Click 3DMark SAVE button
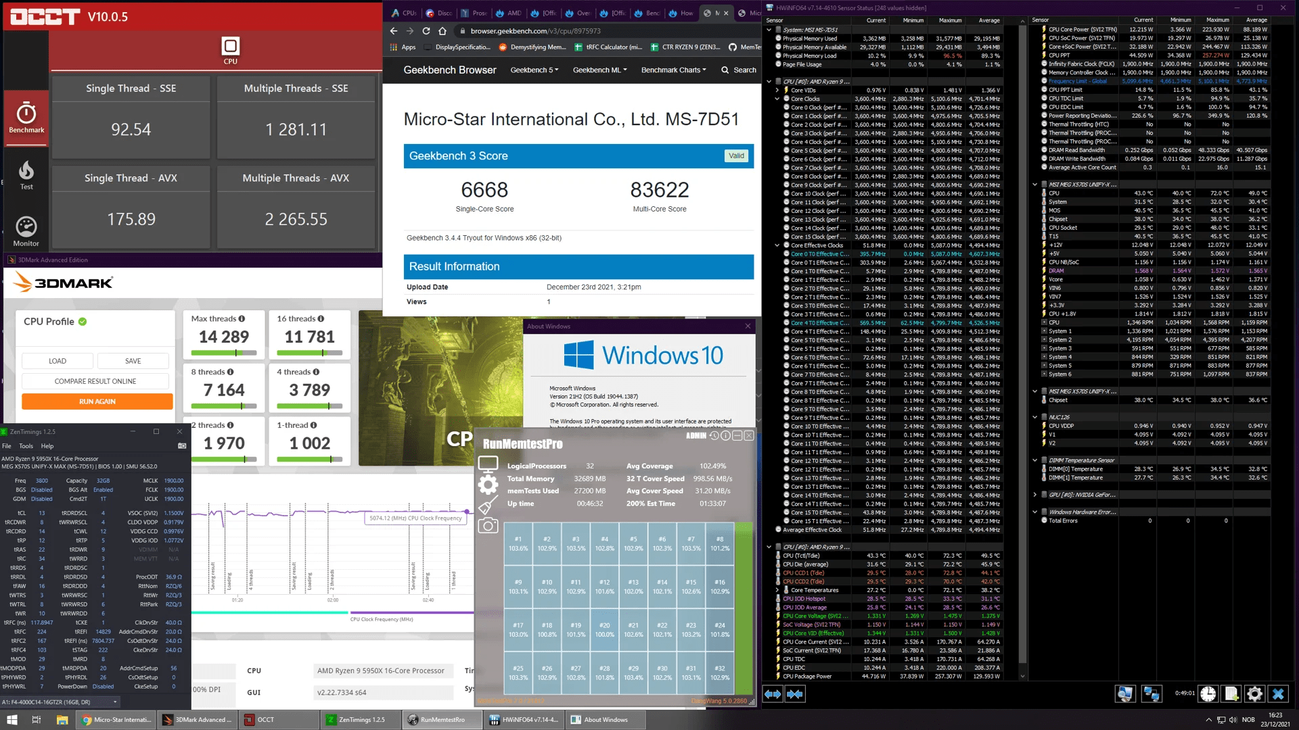This screenshot has width=1299, height=730. tap(133, 361)
